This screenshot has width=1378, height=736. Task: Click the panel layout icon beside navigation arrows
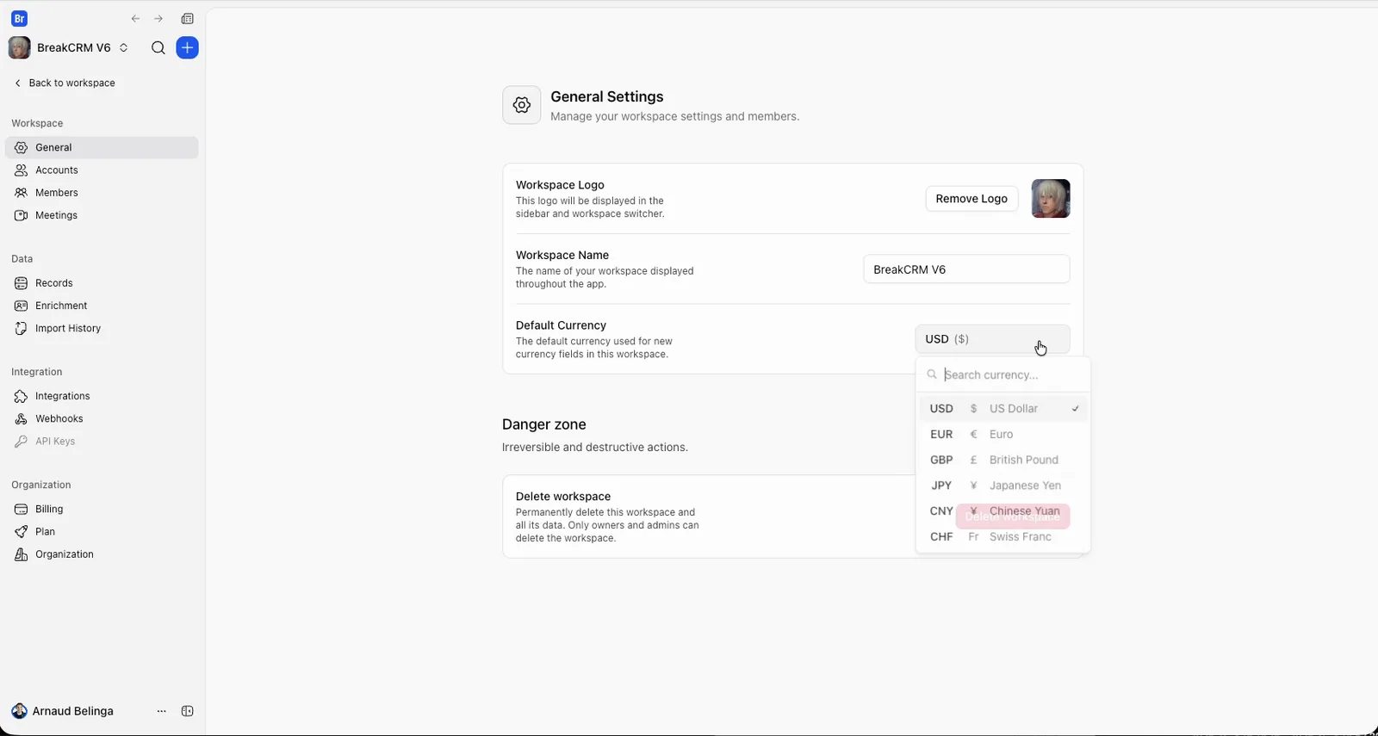tap(188, 19)
